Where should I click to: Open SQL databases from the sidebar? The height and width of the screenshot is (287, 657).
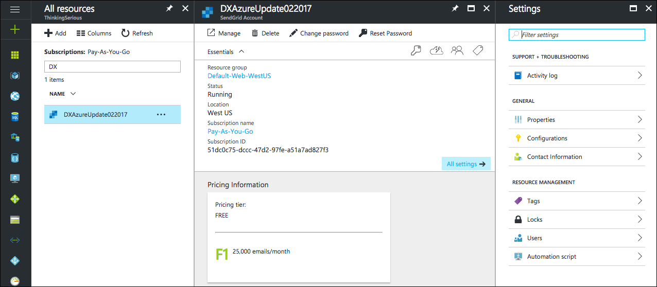pos(15,117)
